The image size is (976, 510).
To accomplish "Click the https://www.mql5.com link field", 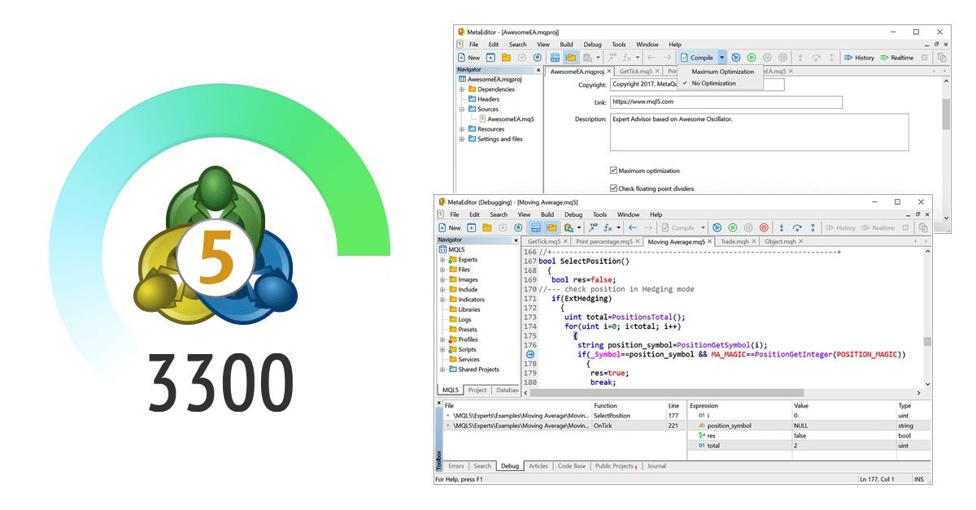I will coord(724,102).
